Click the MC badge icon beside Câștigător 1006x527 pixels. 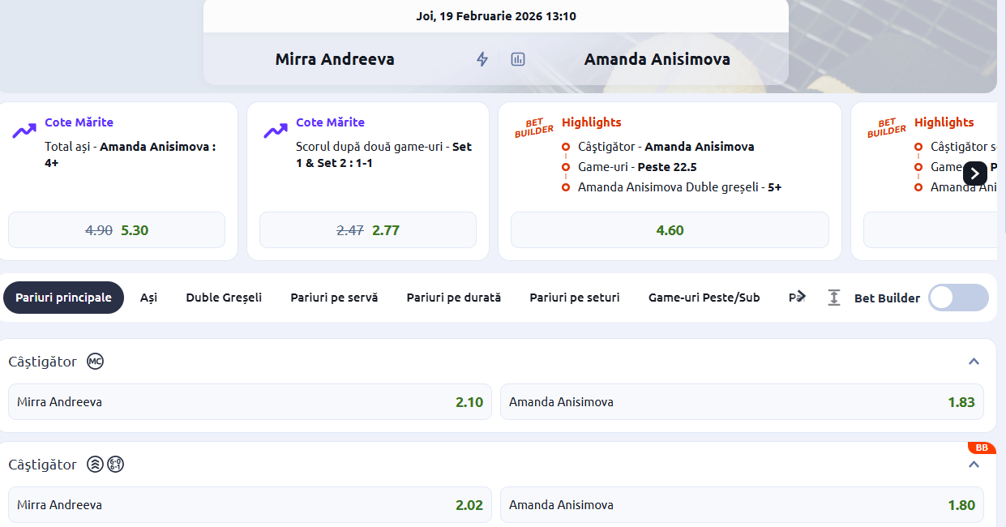(x=96, y=362)
